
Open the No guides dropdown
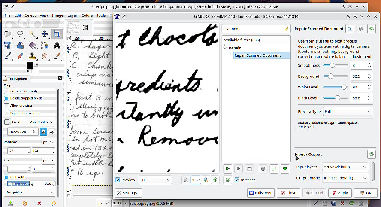pyautogui.click(x=30, y=192)
